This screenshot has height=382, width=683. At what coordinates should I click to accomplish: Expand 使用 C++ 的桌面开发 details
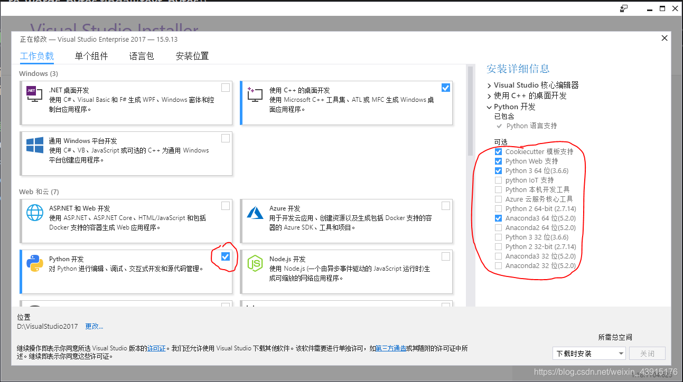(489, 96)
